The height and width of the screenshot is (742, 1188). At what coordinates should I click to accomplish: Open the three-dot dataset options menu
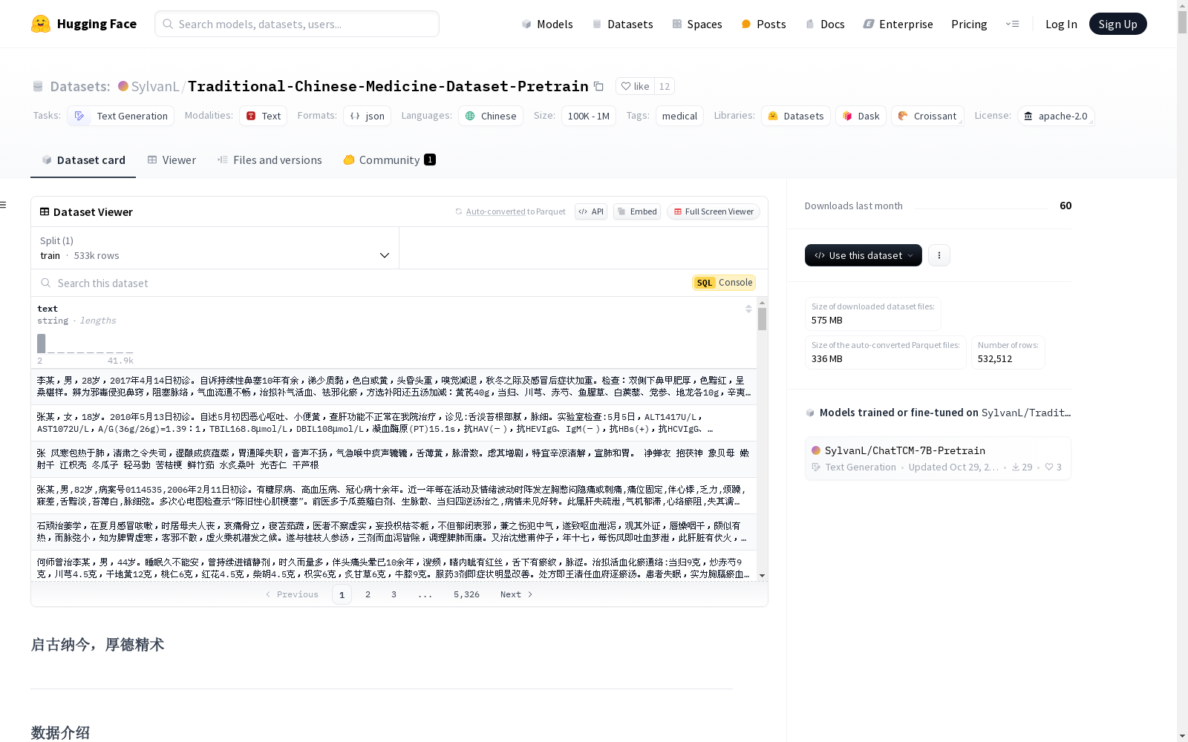(939, 255)
